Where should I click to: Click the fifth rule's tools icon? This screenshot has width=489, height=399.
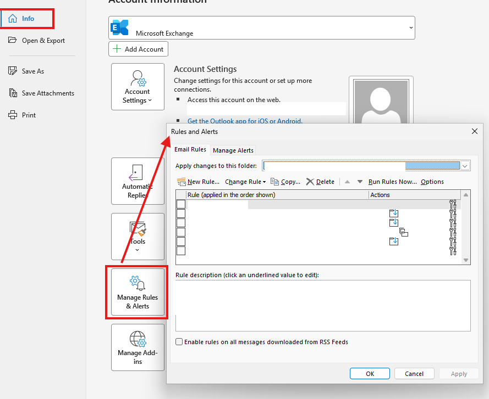453,241
